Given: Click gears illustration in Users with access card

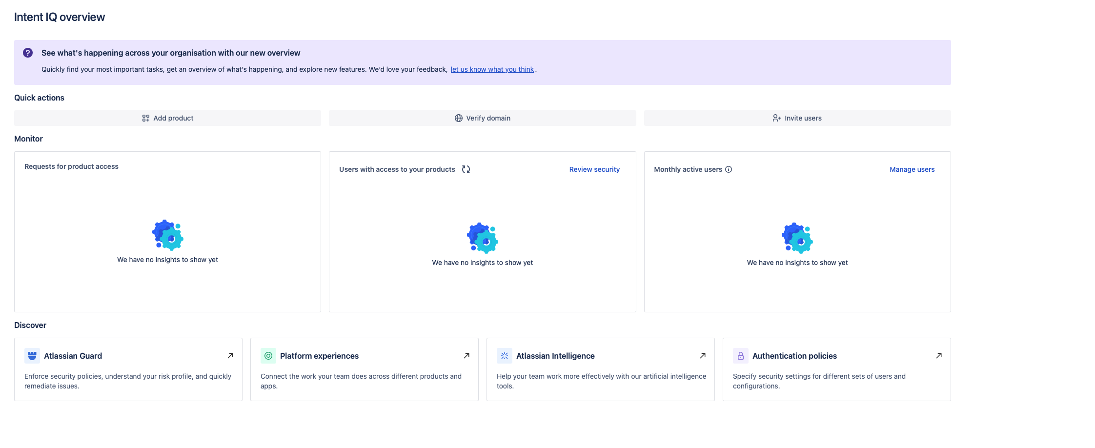Looking at the screenshot, I should 482,238.
